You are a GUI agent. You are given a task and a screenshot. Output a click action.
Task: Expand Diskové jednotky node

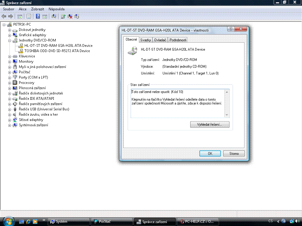[x=9, y=30]
